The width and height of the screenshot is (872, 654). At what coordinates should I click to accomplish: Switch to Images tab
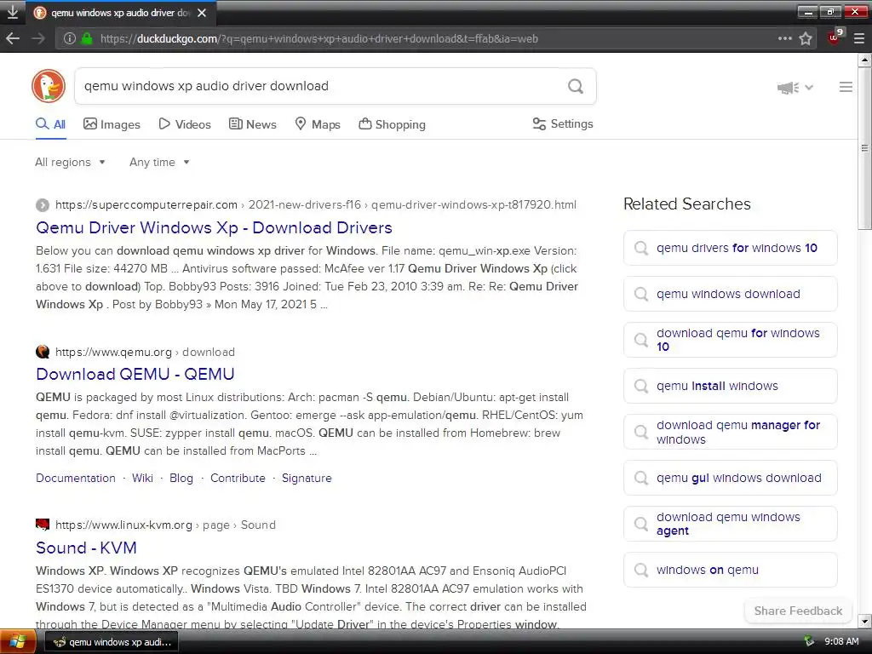tap(112, 124)
